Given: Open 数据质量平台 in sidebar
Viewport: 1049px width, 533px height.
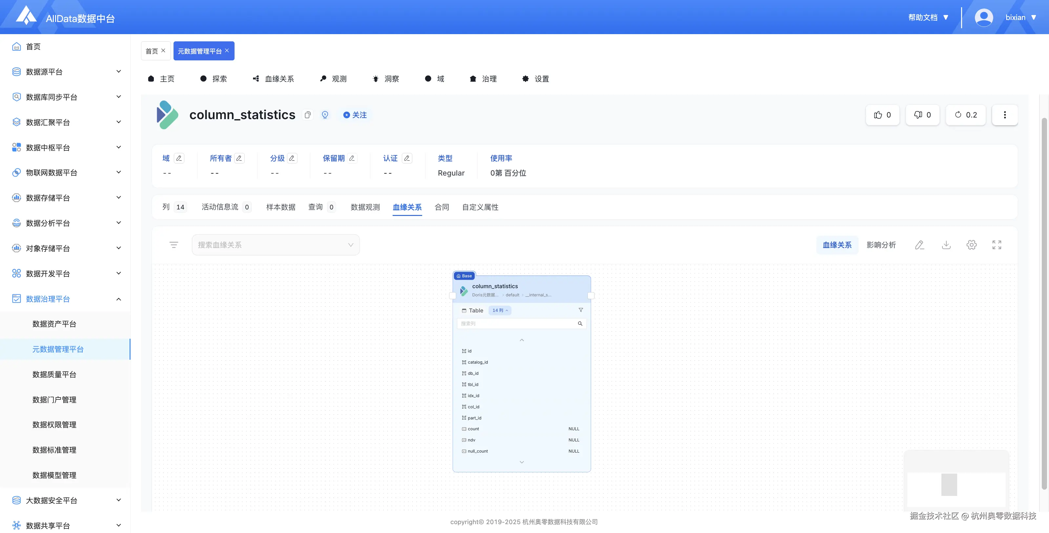Looking at the screenshot, I should click(54, 374).
